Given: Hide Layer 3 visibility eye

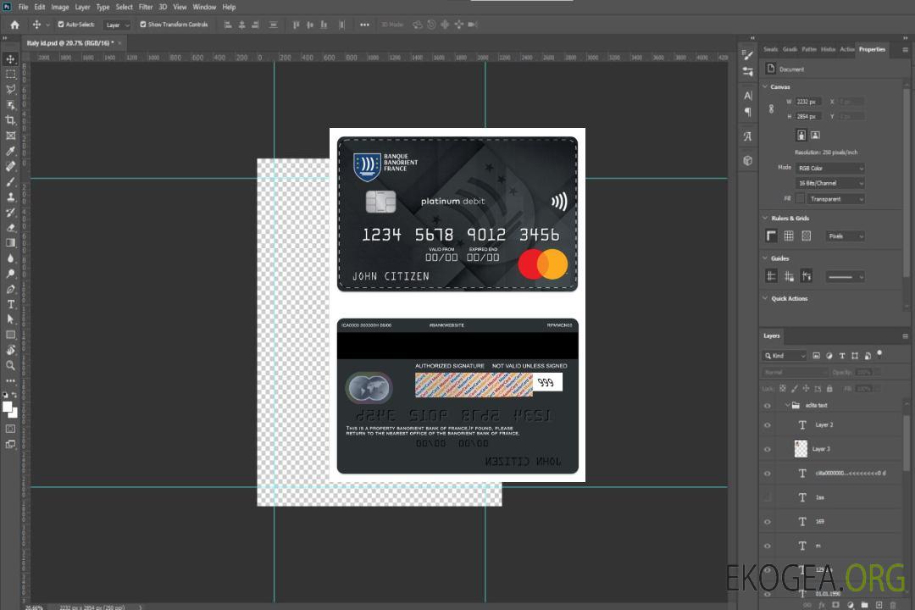Looking at the screenshot, I should coord(768,450).
